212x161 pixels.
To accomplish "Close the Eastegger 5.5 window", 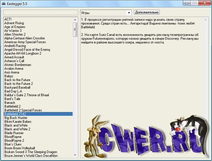I will coord(205,3).
